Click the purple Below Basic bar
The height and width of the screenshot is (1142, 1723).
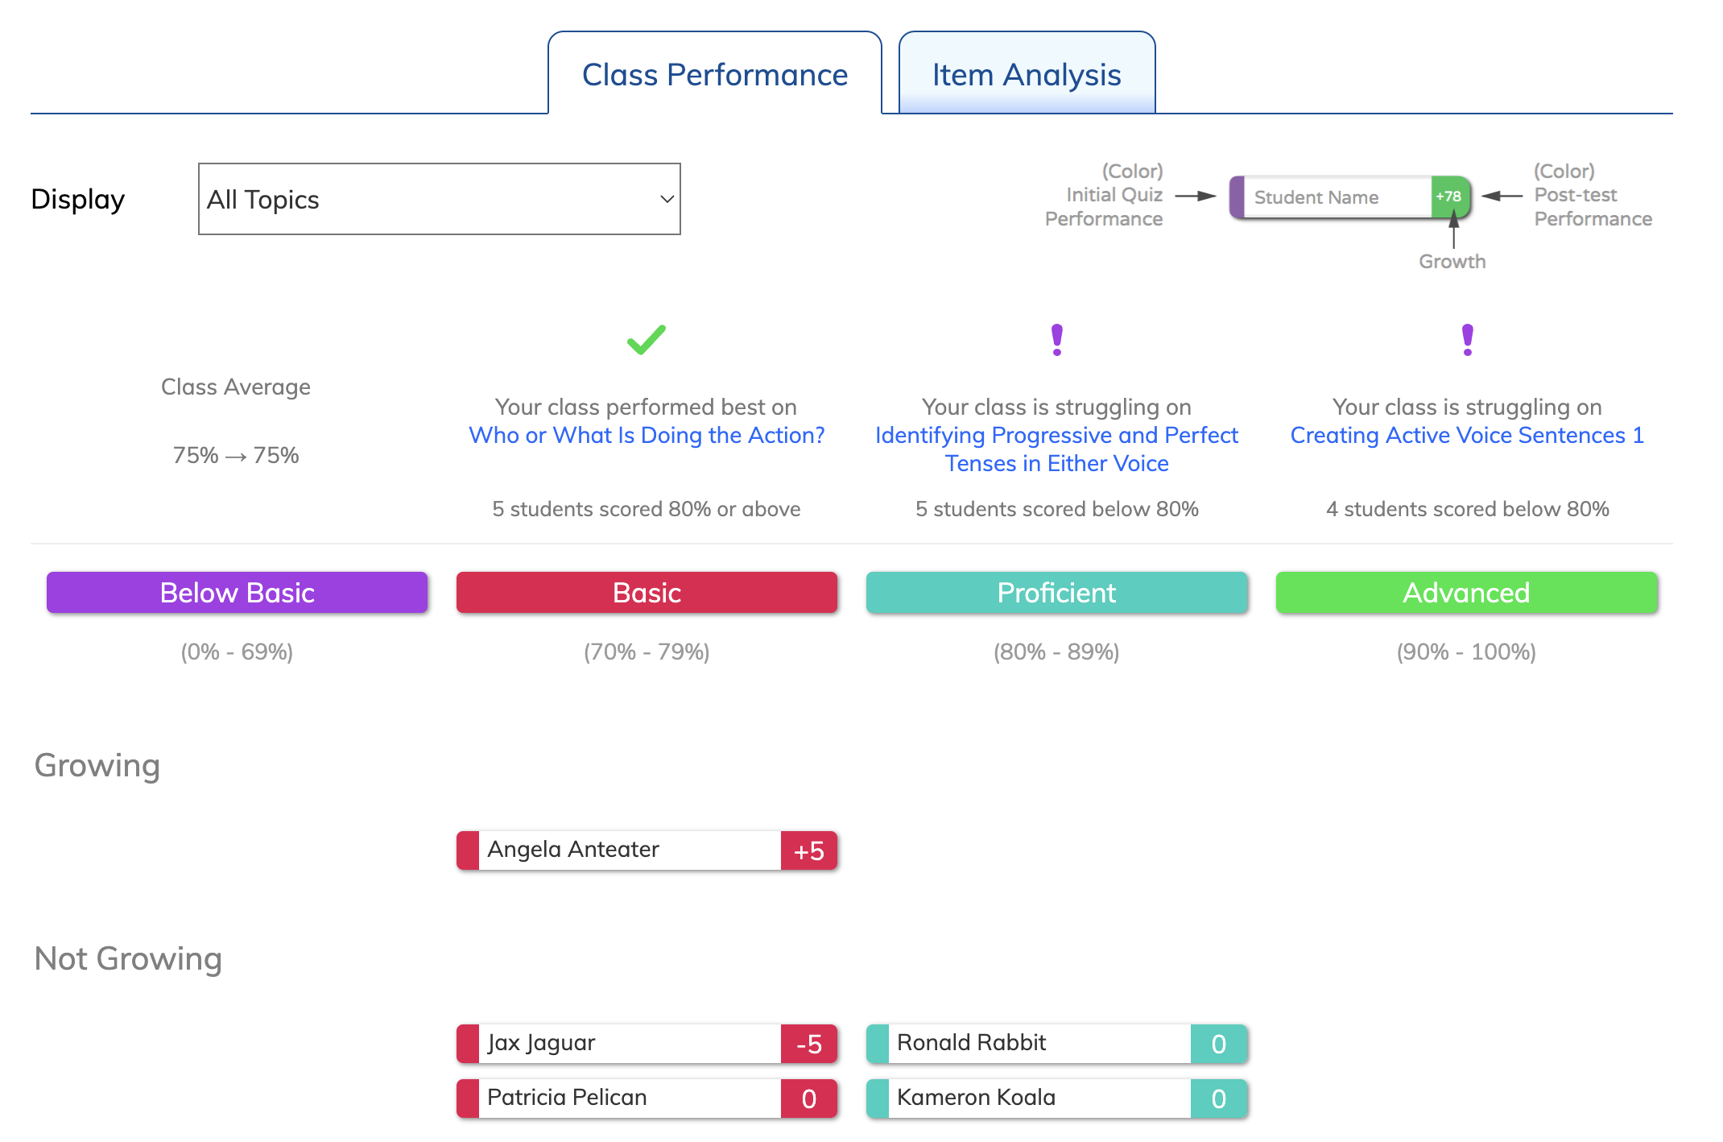click(237, 593)
